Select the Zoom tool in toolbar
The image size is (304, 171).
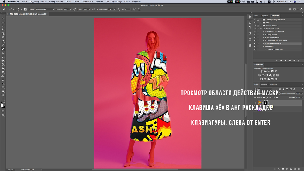[3, 95]
